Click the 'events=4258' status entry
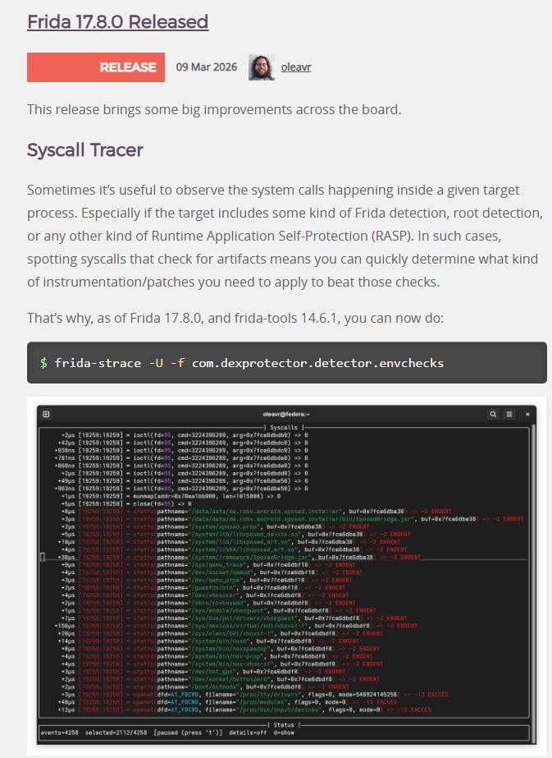Image resolution: width=552 pixels, height=758 pixels. [x=59, y=733]
